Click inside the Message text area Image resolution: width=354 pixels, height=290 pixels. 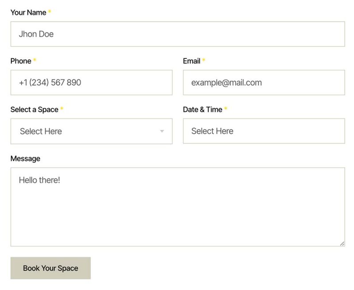click(177, 207)
